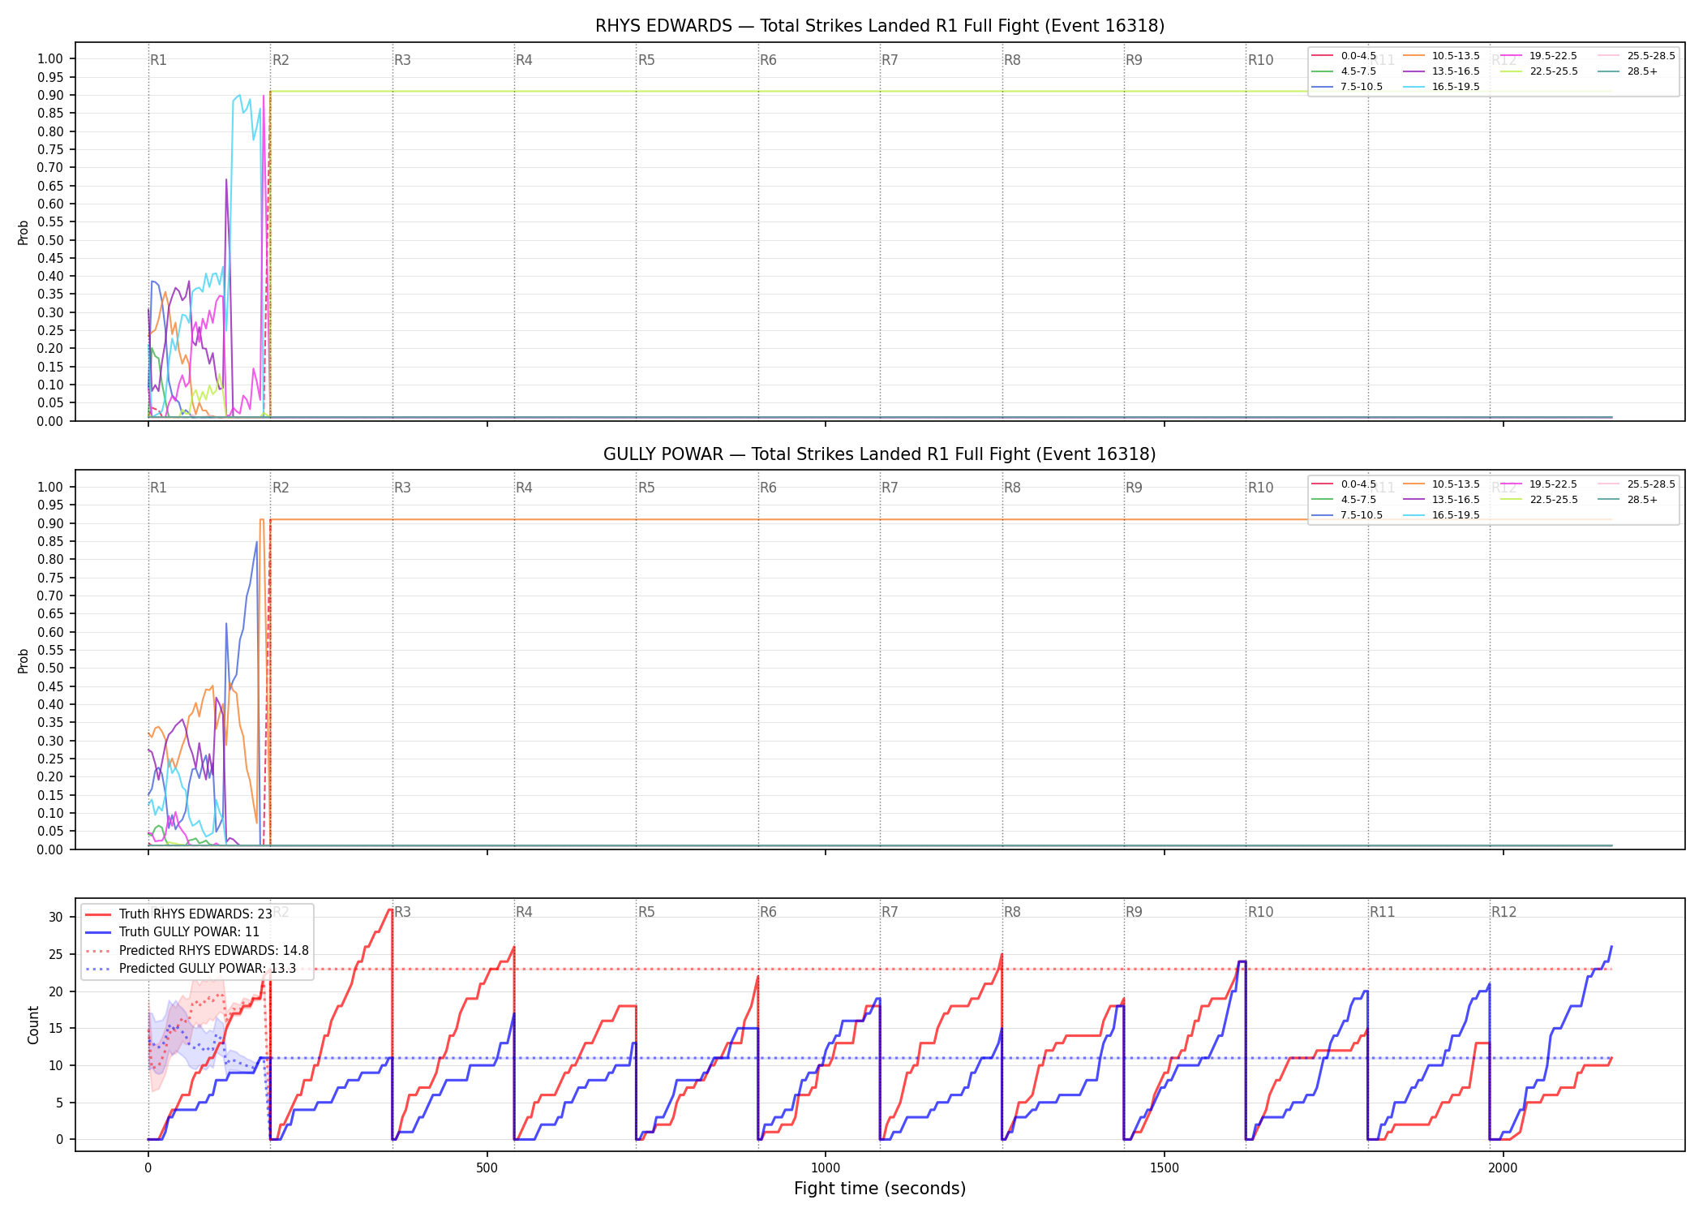The width and height of the screenshot is (1703, 1217).
Task: Click the 19.5-22.5 legend entry in Gully Powar chart
Action: pyautogui.click(x=1538, y=484)
